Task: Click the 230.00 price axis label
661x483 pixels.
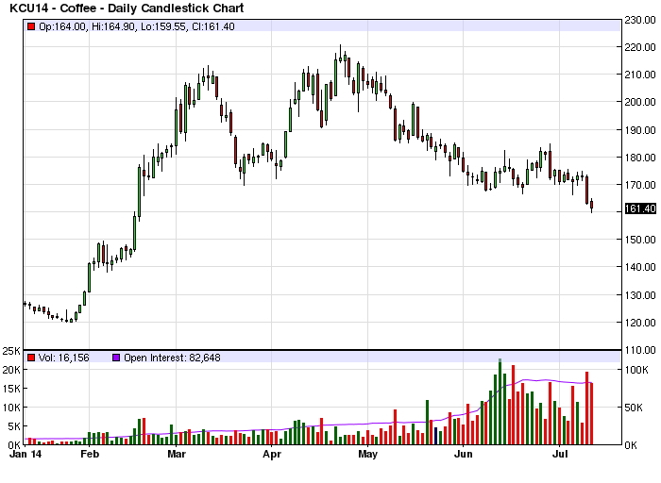Action: (x=640, y=20)
